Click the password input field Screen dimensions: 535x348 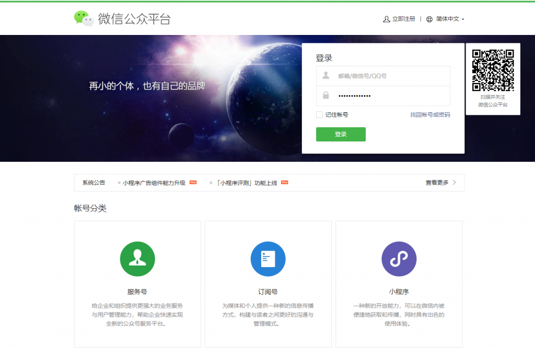[x=383, y=96]
